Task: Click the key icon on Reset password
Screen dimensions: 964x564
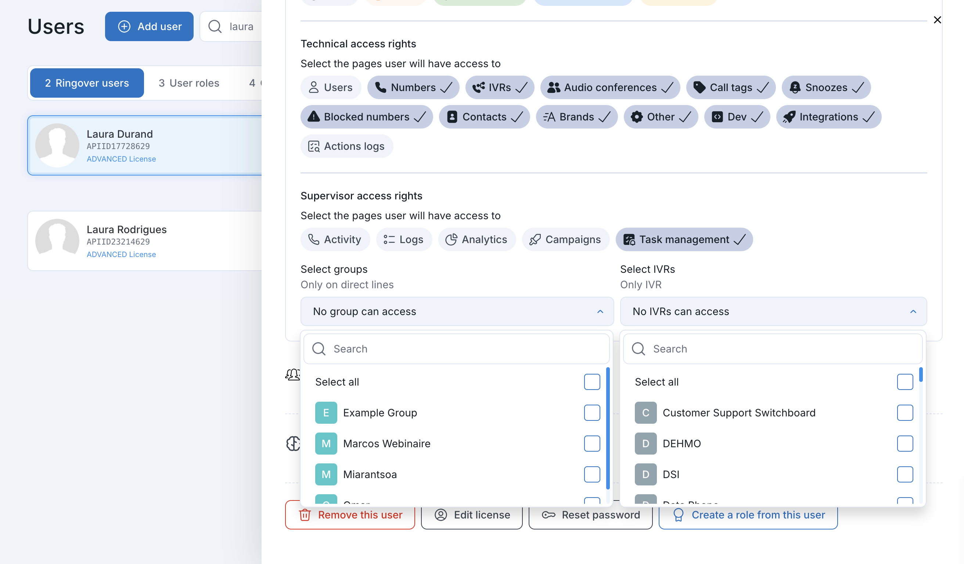Action: pyautogui.click(x=548, y=515)
